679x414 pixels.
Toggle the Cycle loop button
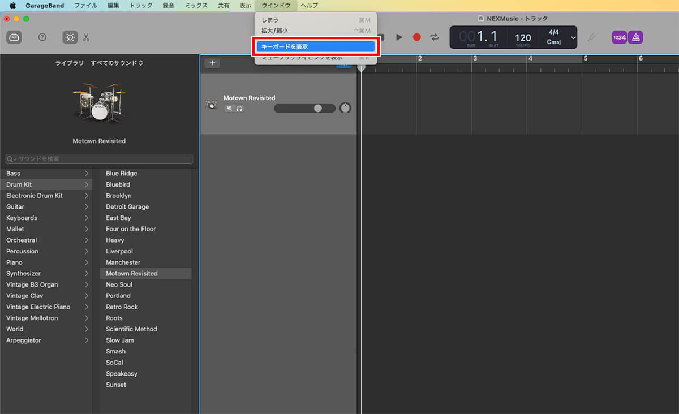coord(435,37)
